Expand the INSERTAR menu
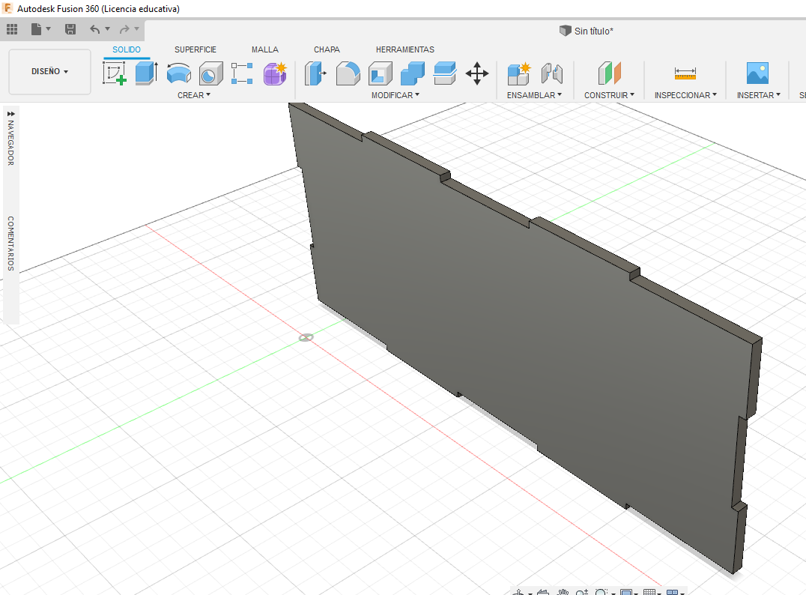 pos(759,95)
